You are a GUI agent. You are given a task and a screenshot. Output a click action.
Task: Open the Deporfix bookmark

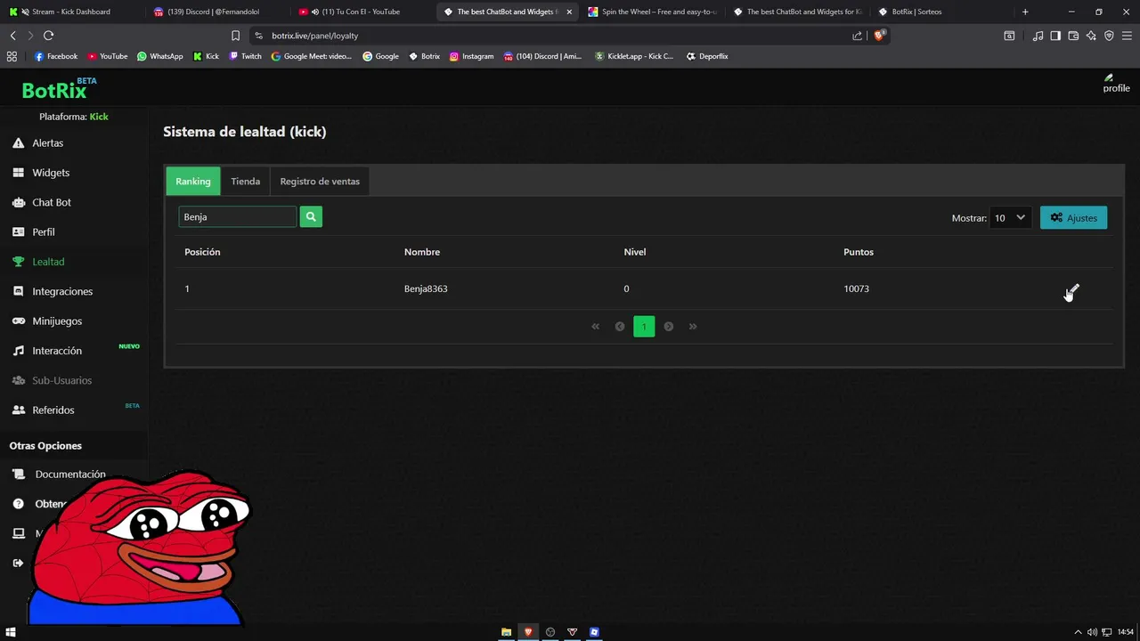click(707, 56)
